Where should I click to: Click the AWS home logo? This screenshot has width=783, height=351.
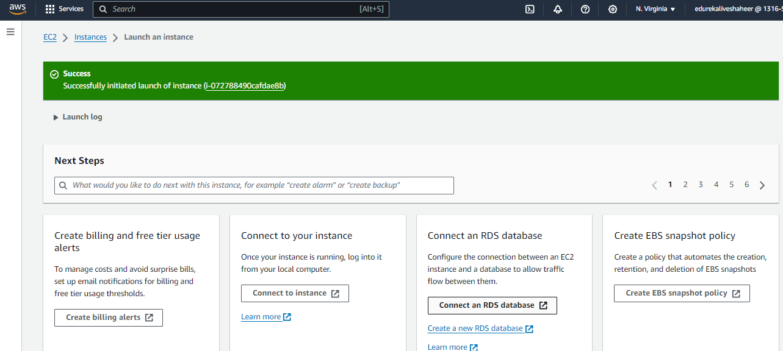coord(16,9)
